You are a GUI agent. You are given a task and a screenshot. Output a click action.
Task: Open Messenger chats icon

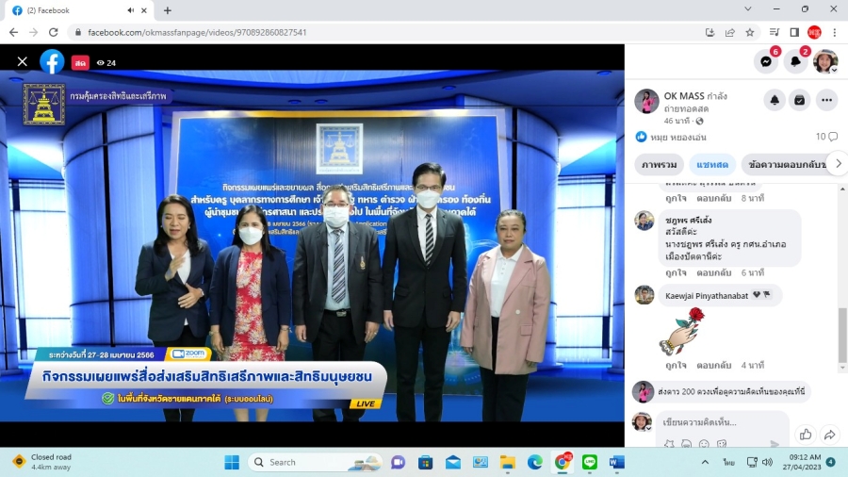coord(766,61)
